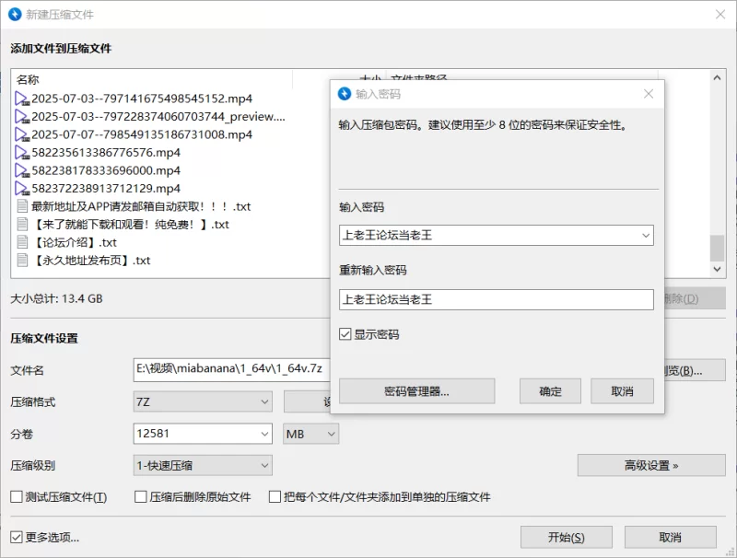This screenshot has width=737, height=558.
Task: Enable 测试压缩文件(T) checkbox
Action: pyautogui.click(x=17, y=497)
